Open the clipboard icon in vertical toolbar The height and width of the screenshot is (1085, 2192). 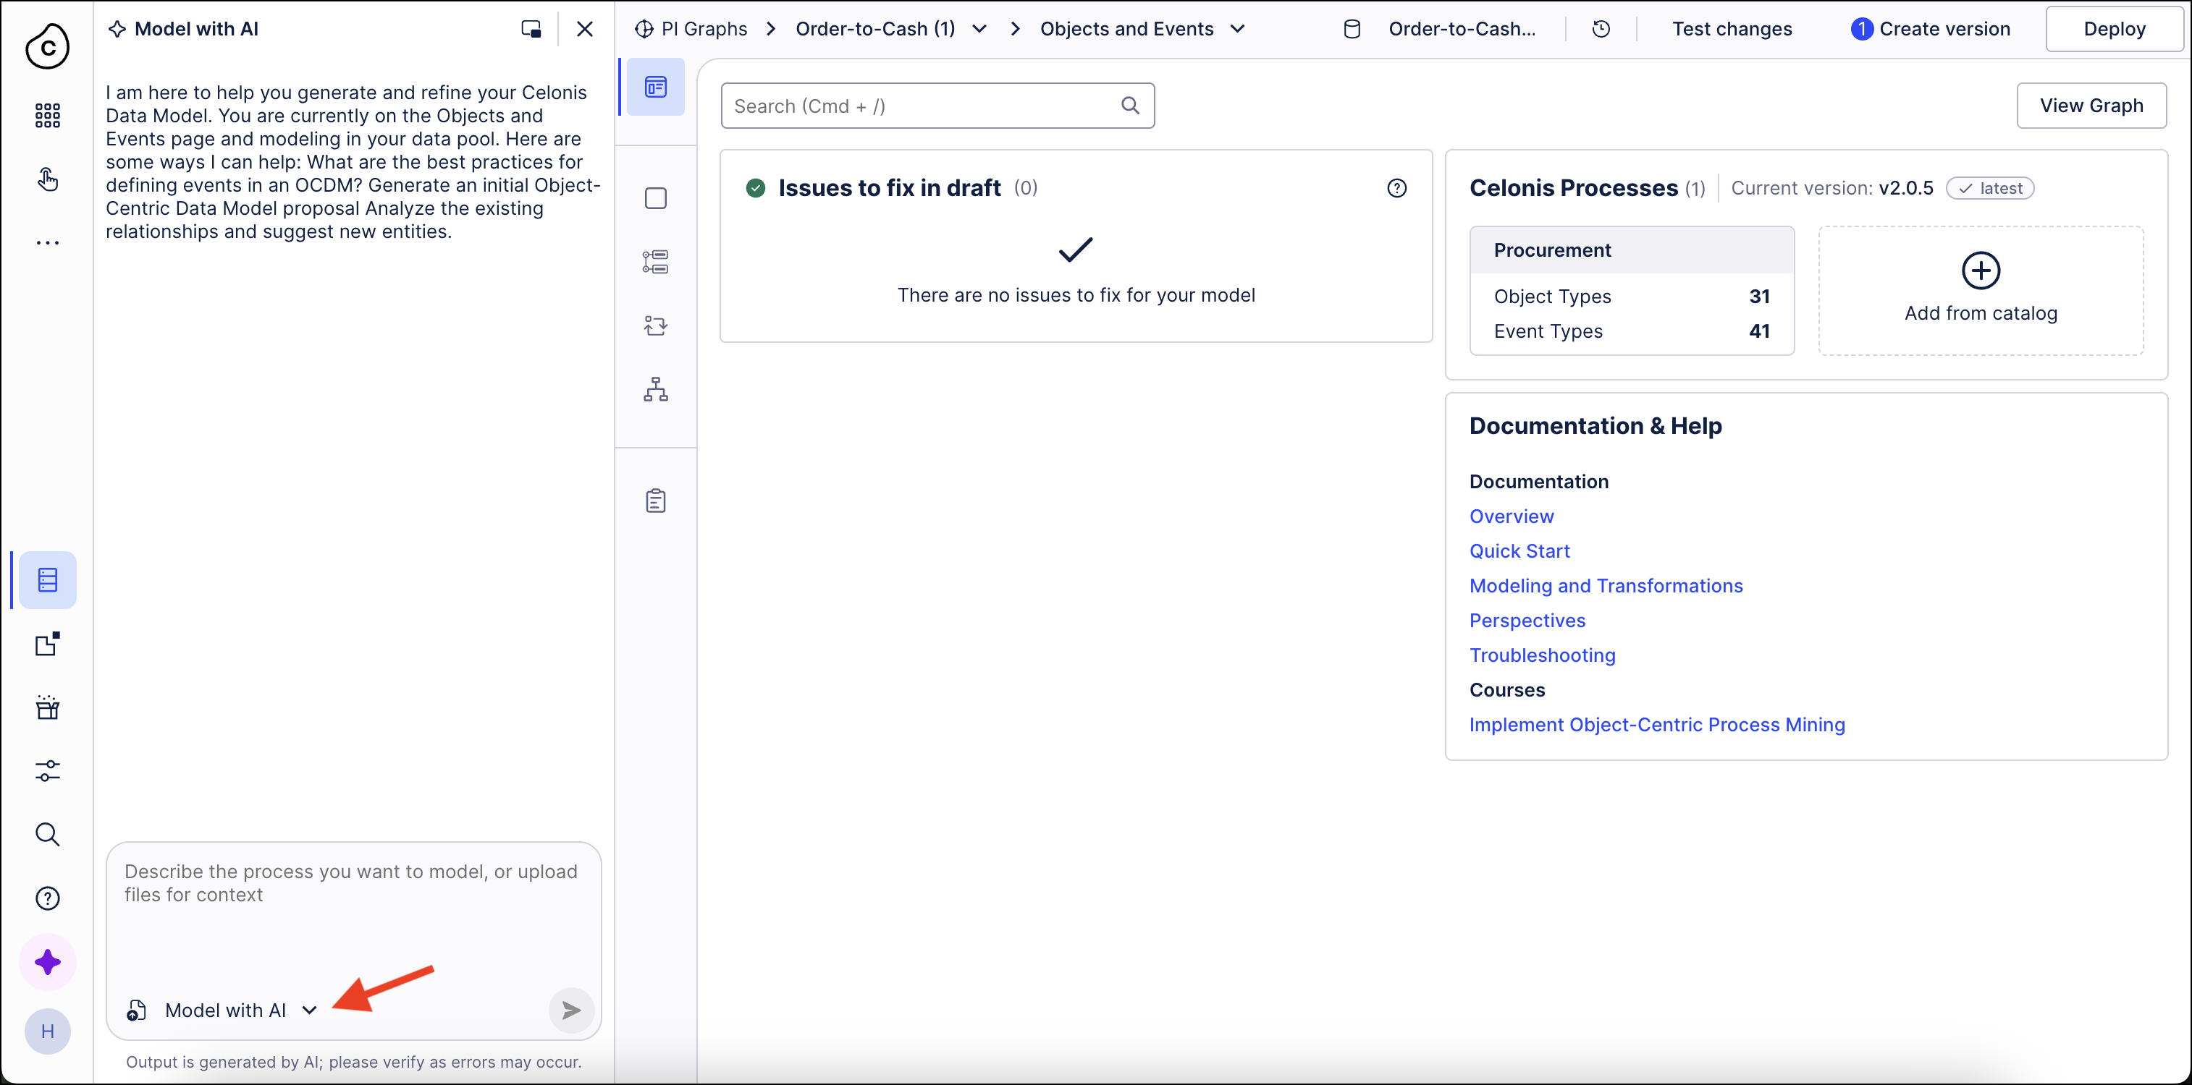(655, 501)
